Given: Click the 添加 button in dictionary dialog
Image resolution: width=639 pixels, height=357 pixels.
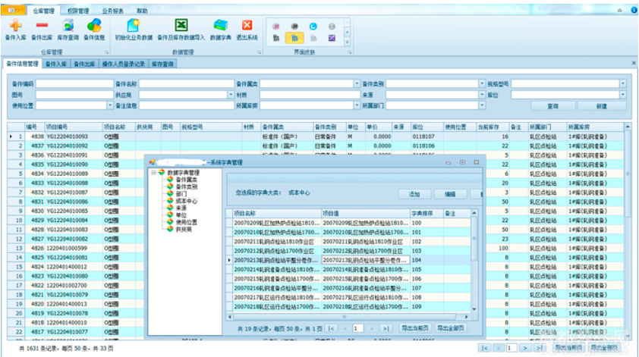Looking at the screenshot, I should click(414, 194).
